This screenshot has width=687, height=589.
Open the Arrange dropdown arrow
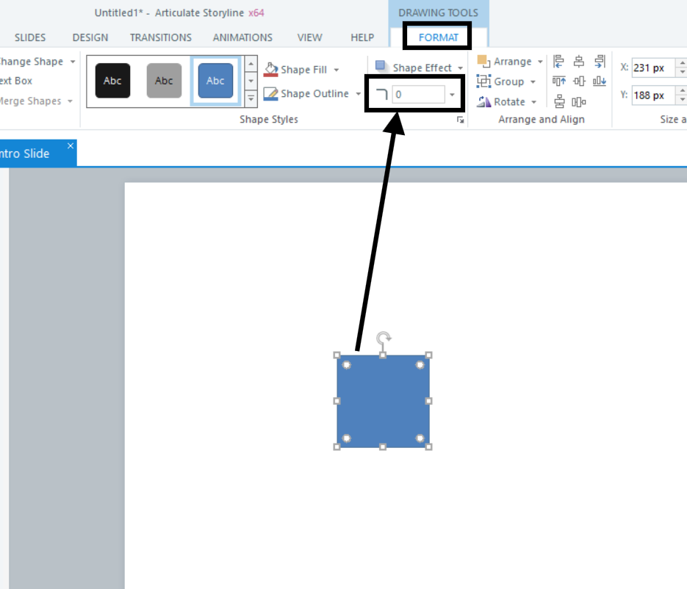point(540,62)
